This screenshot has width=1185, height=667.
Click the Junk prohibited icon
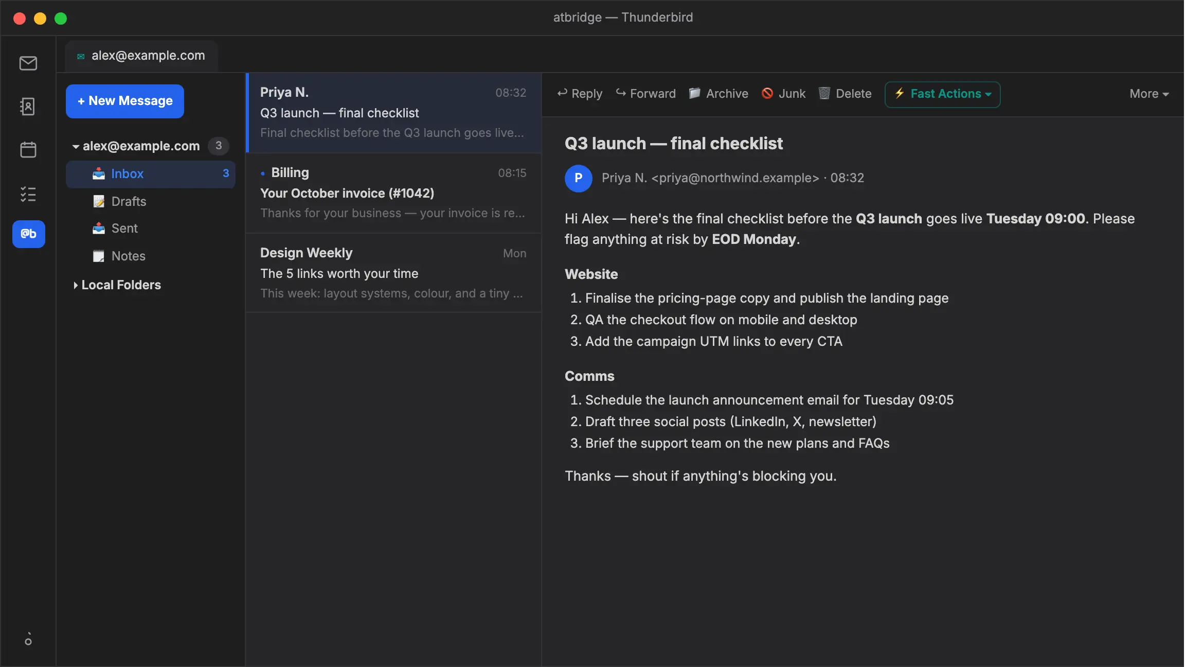(x=767, y=93)
